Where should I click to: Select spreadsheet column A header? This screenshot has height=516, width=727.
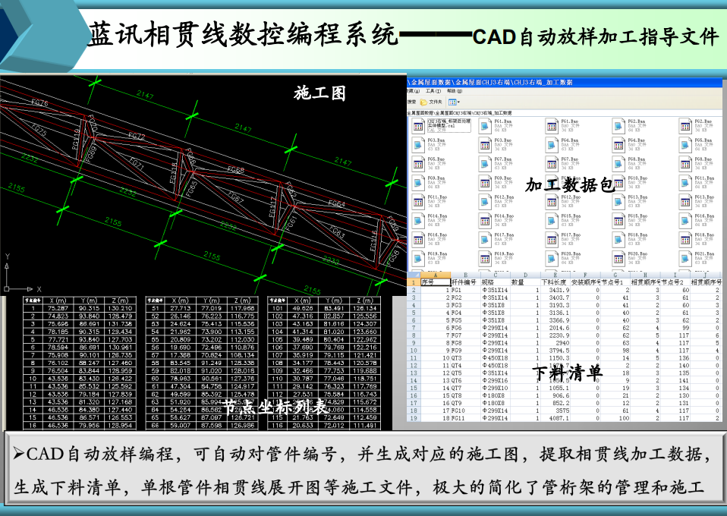click(435, 275)
